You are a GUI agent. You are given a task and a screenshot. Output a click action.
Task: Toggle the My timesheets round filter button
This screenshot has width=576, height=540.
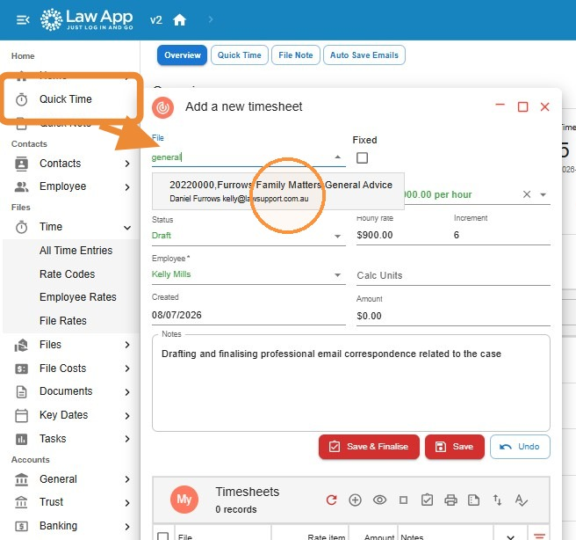184,500
